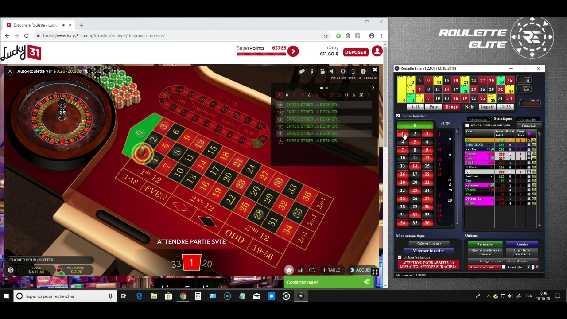Check the CP row checkbox
The width and height of the screenshot is (567, 319).
(x=528, y=172)
